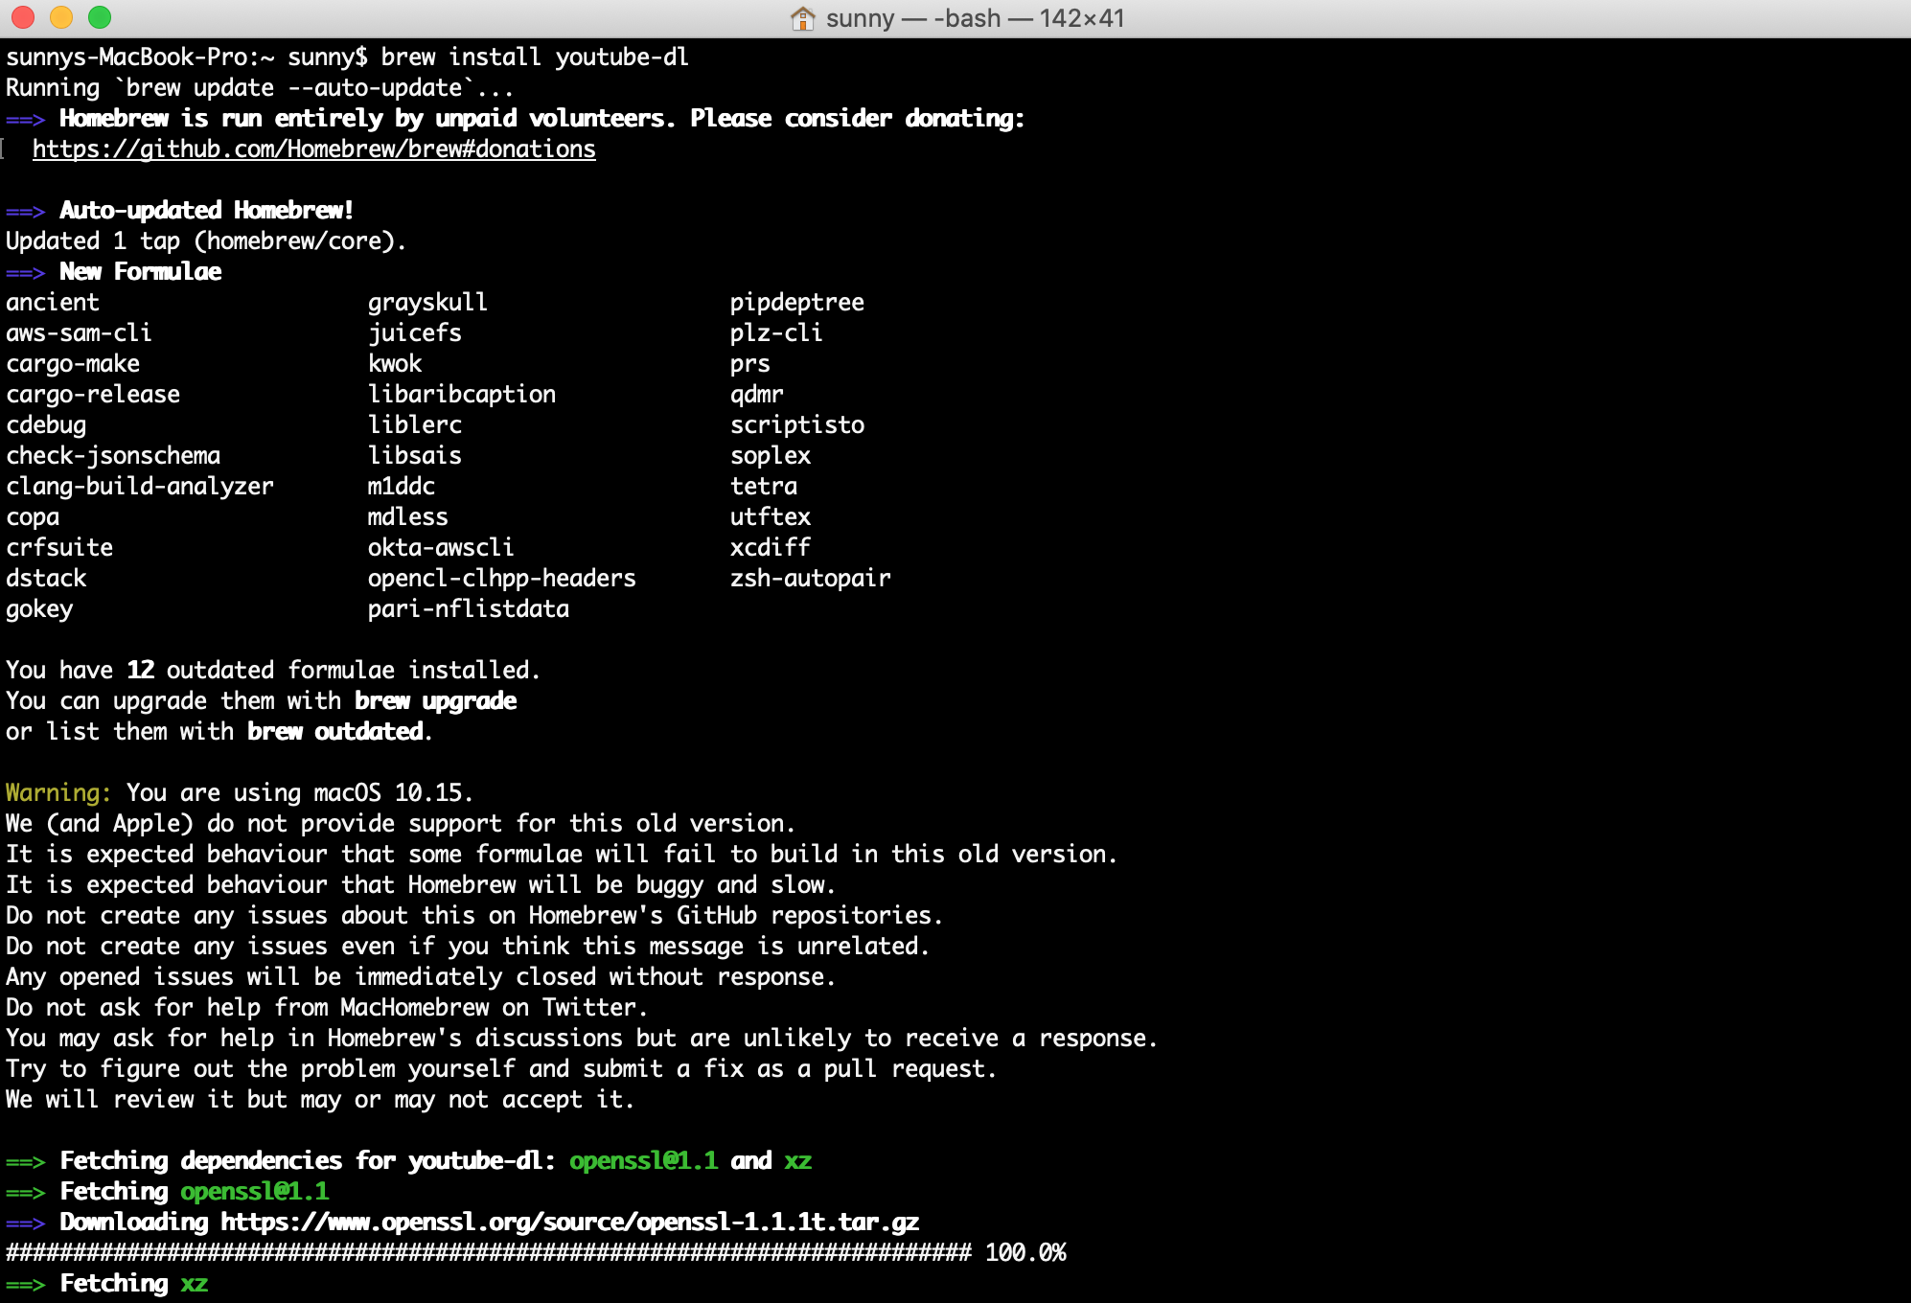Click the Warning label in yellow
This screenshot has width=1911, height=1303.
click(x=56, y=792)
